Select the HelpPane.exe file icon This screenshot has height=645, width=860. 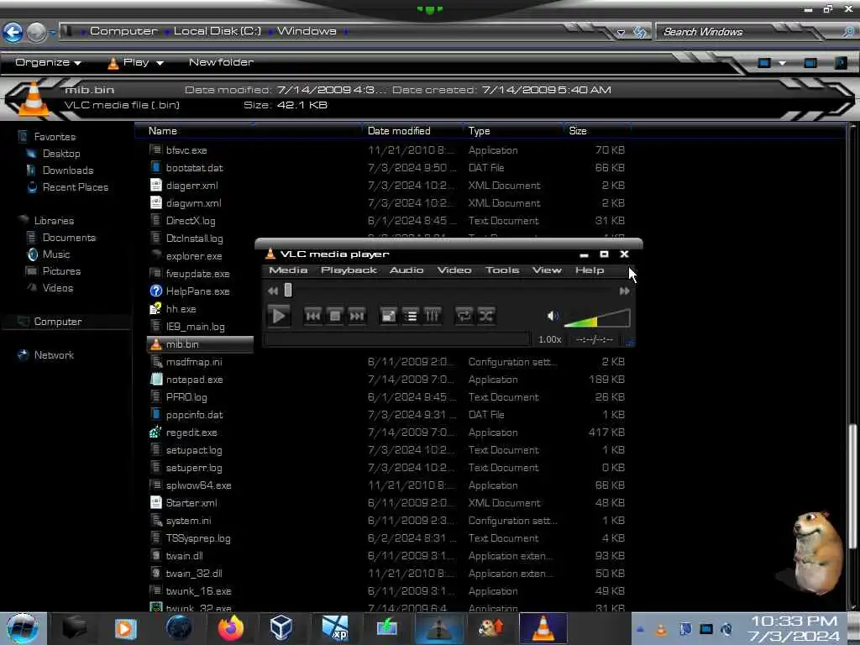(x=156, y=291)
